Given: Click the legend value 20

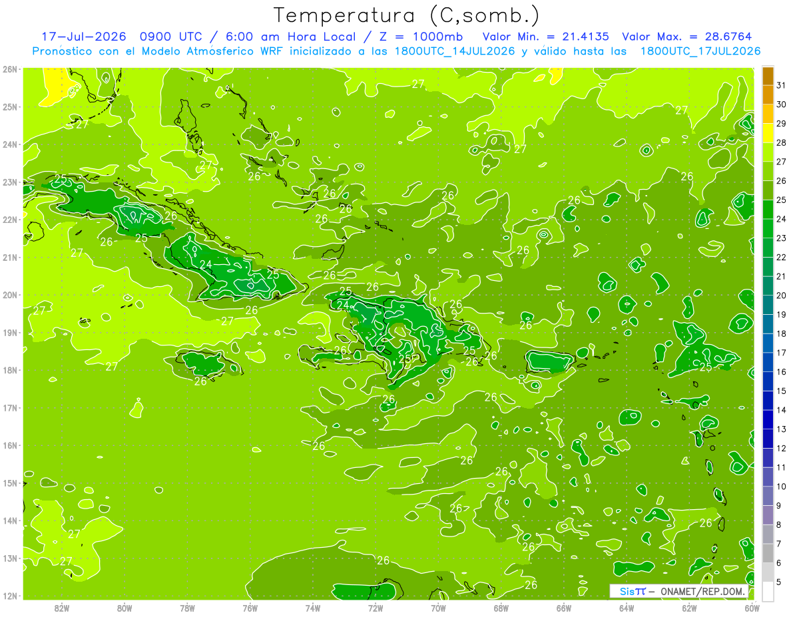Looking at the screenshot, I should [x=781, y=296].
